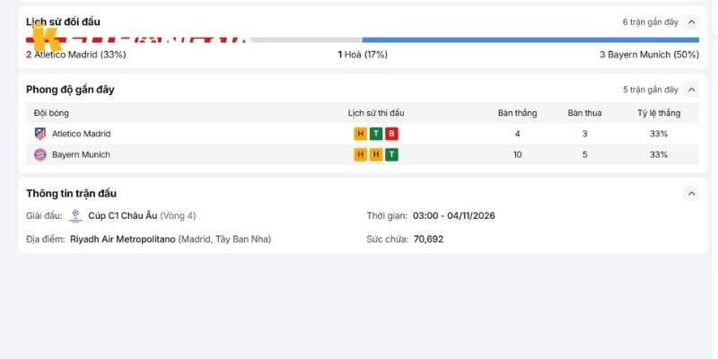
Task: Click '6 trận gần đây' label
Action: pos(650,22)
